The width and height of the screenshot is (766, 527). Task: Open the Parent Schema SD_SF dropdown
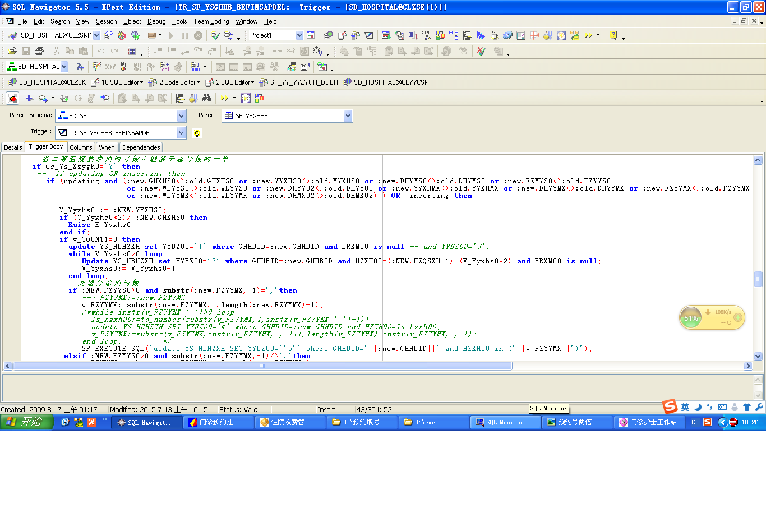coord(181,116)
